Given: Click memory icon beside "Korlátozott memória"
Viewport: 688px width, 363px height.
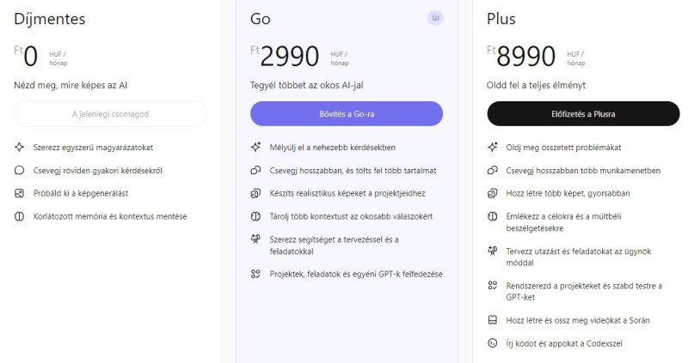Looking at the screenshot, I should 20,216.
